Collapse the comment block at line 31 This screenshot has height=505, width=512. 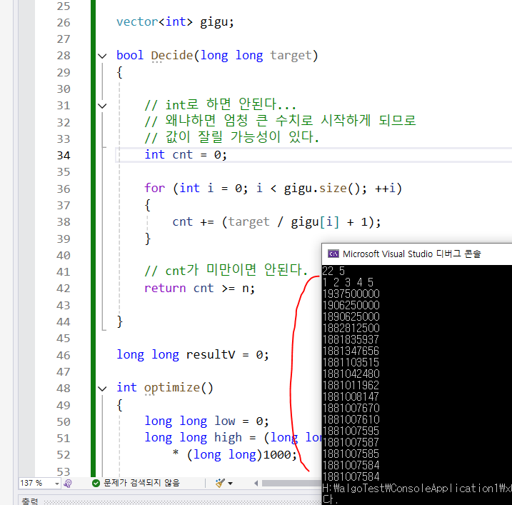(x=102, y=106)
